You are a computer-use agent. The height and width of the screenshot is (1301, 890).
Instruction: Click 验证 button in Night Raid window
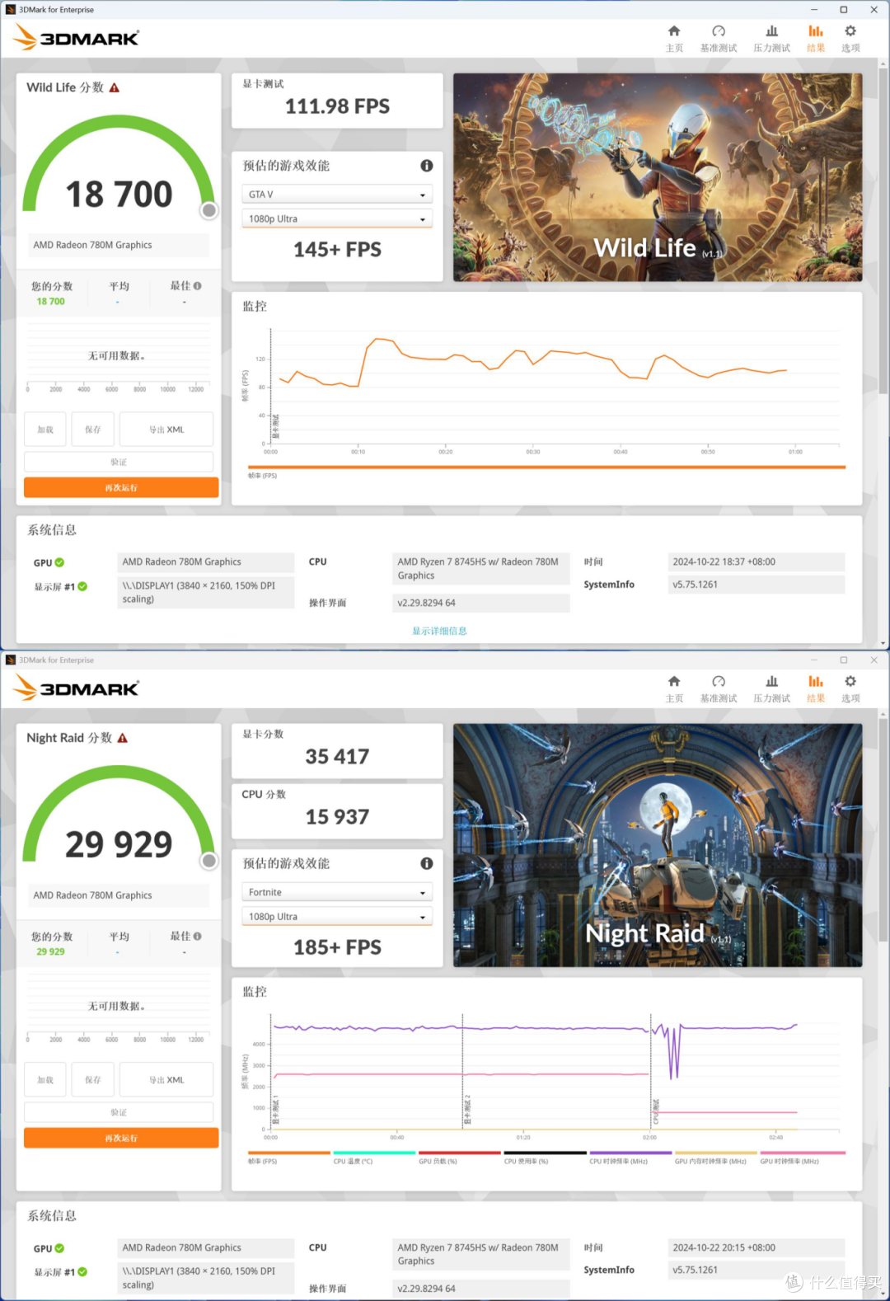click(x=119, y=1112)
